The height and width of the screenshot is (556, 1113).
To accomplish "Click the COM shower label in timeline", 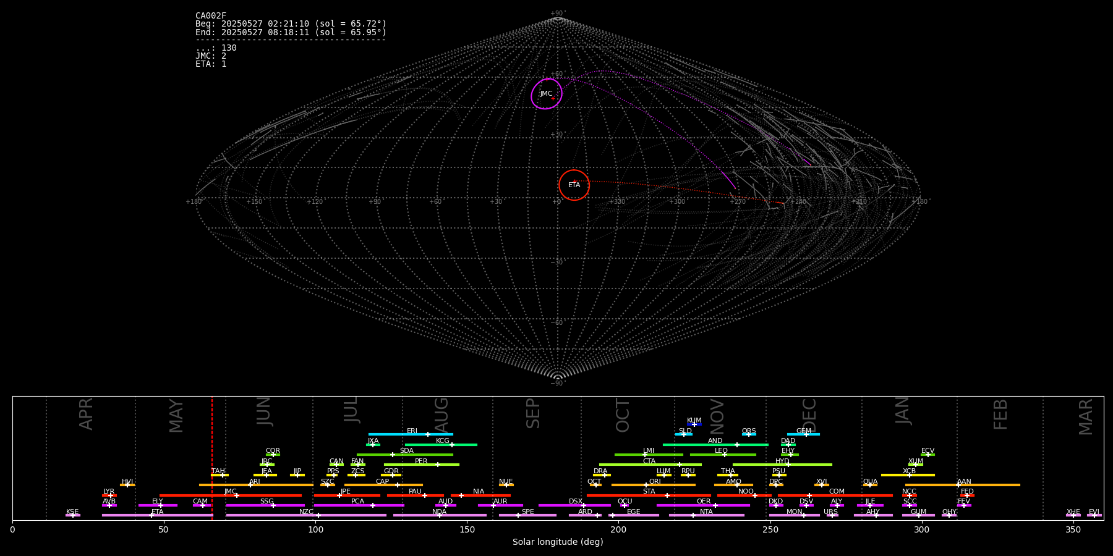I will pos(837,492).
